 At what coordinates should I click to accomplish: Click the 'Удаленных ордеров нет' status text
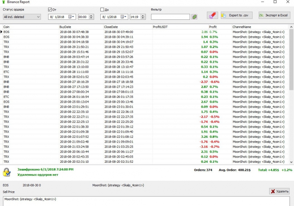tap(38, 175)
